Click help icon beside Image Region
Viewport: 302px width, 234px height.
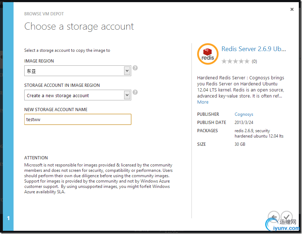click(135, 68)
